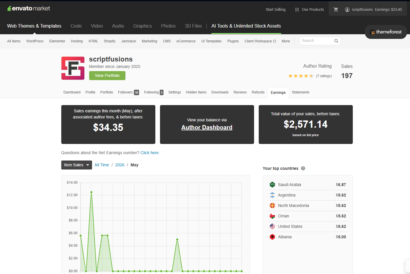The width and height of the screenshot is (410, 274).
Task: Open the Graphics marketplace menu
Action: tap(143, 26)
